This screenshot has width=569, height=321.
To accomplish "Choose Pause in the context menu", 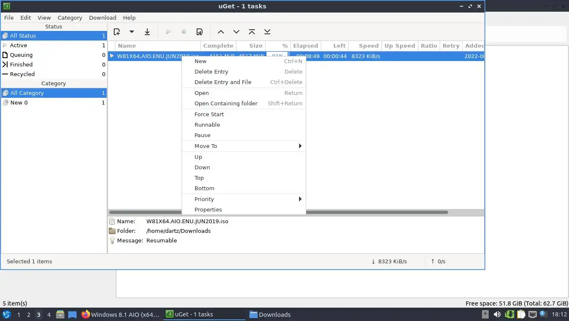I will [244, 135].
